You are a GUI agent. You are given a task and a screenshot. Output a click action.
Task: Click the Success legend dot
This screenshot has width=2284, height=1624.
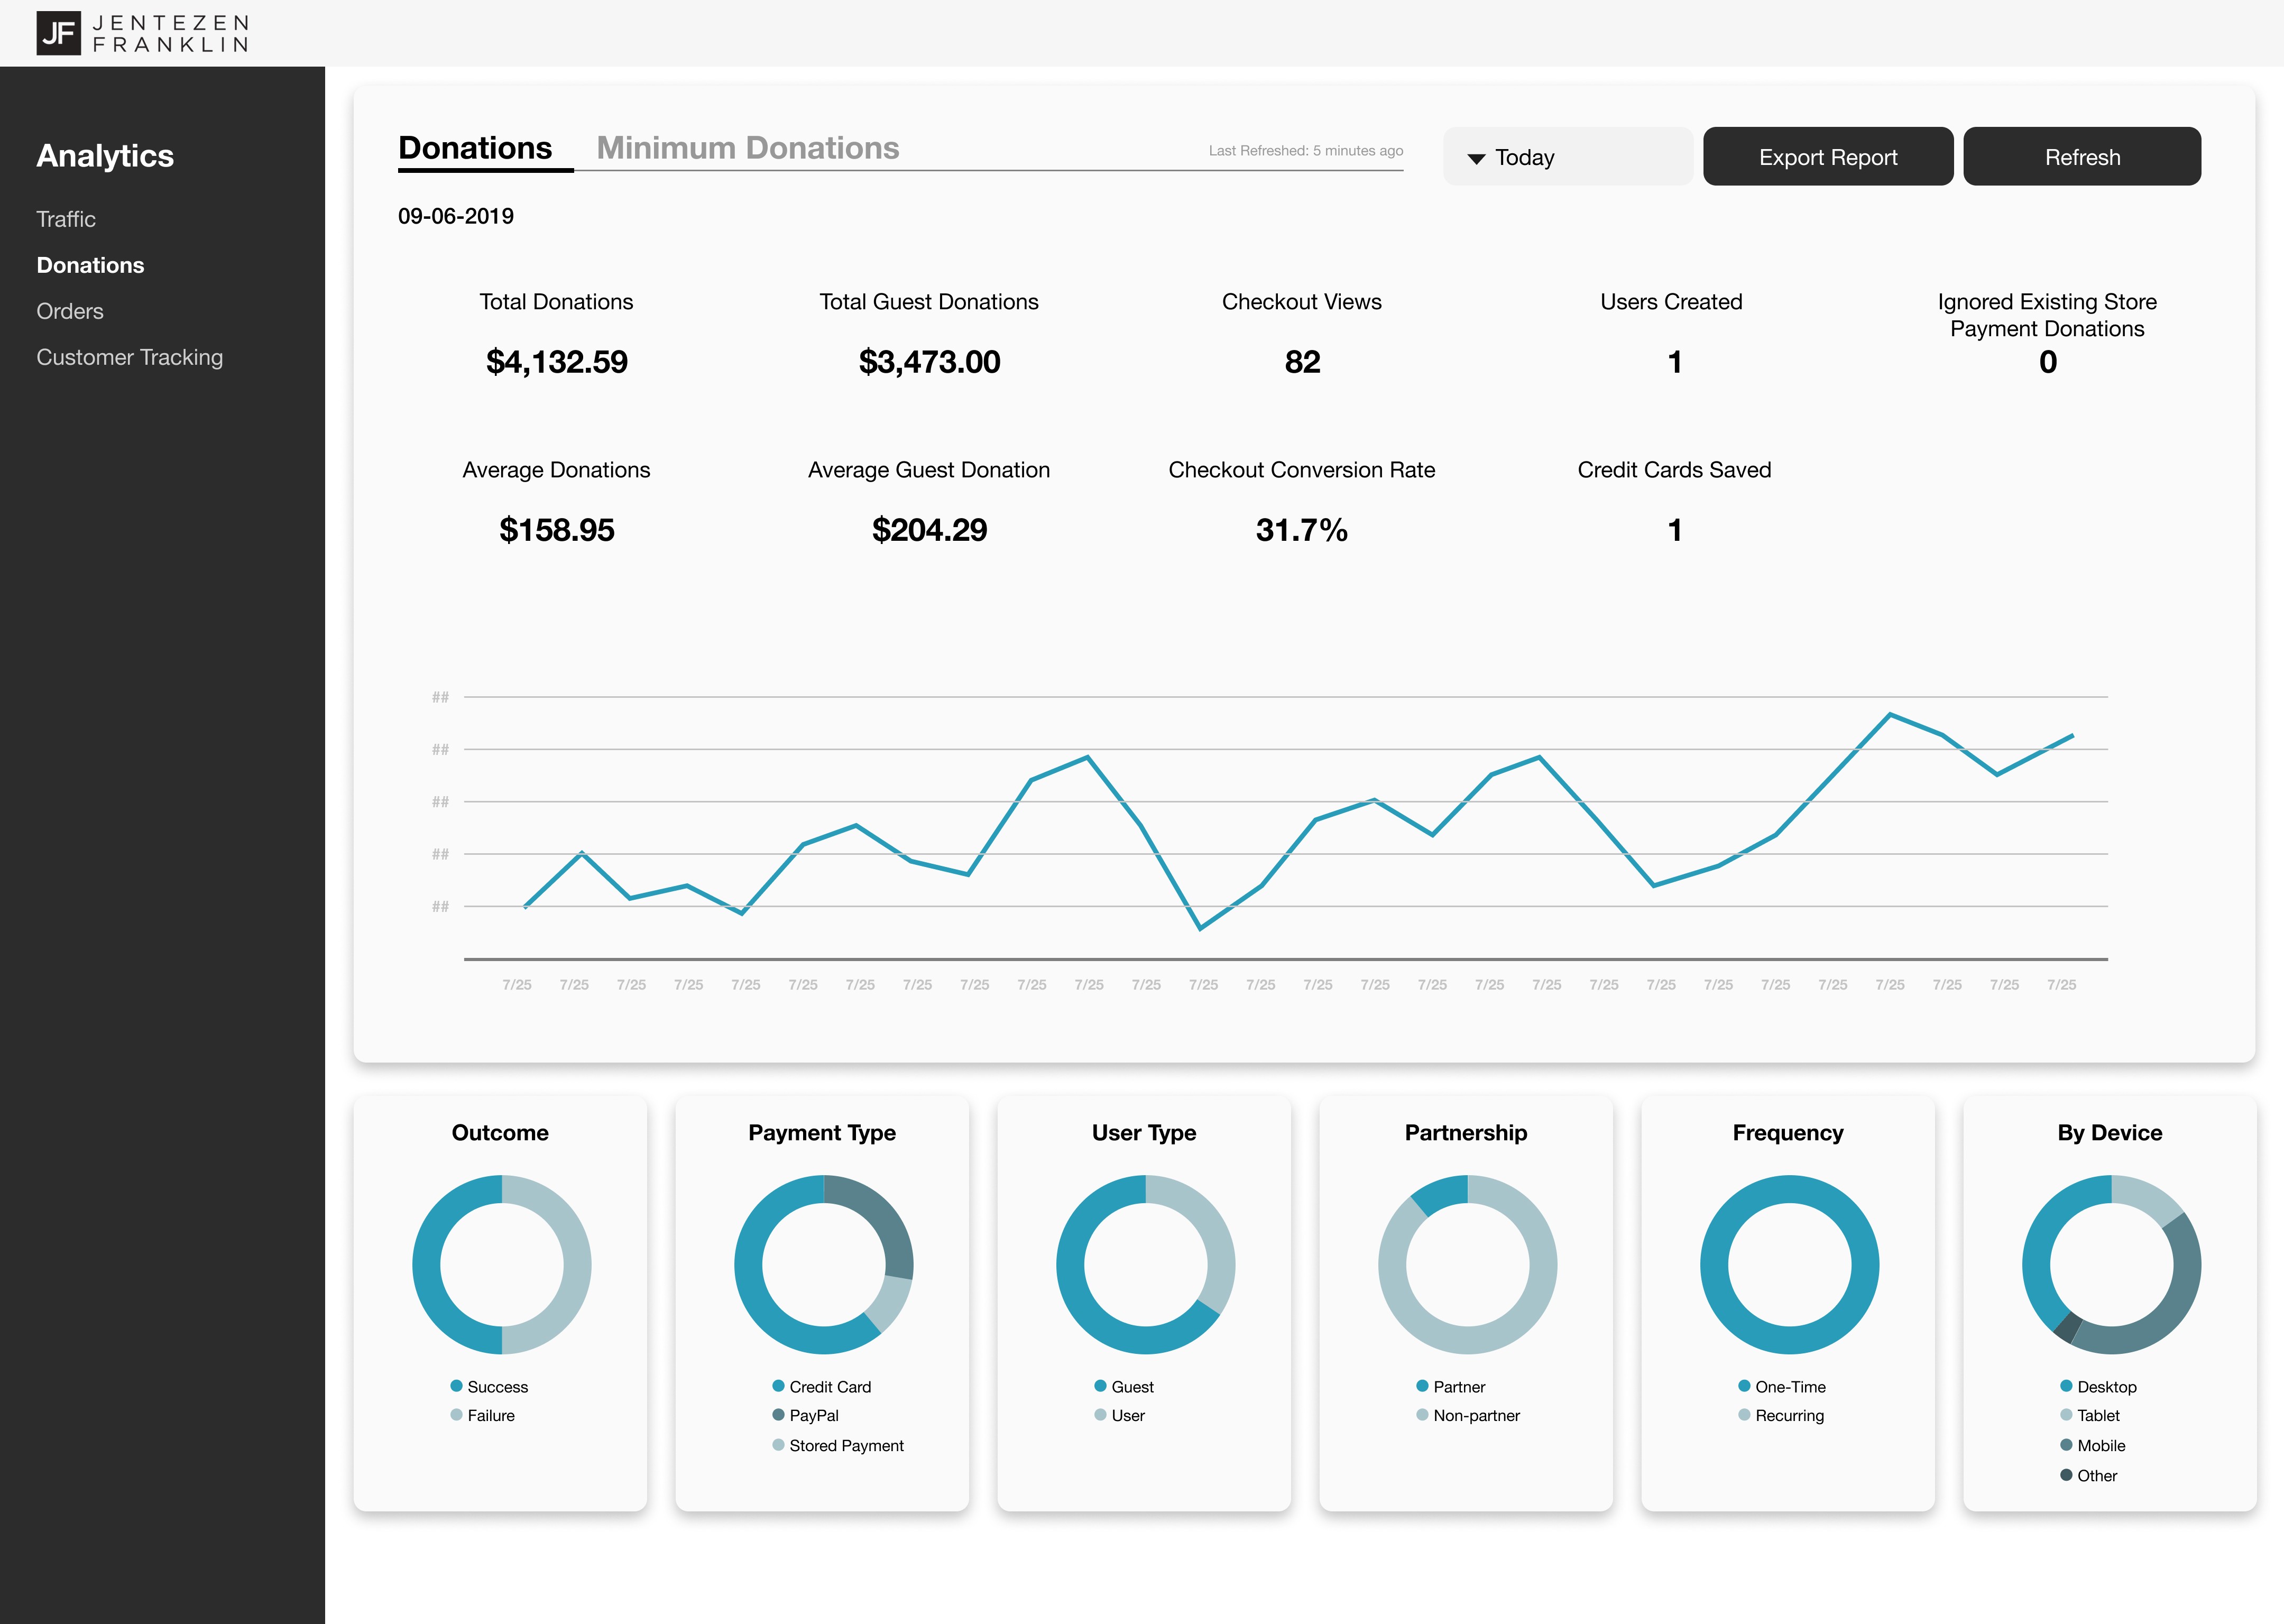[x=456, y=1386]
